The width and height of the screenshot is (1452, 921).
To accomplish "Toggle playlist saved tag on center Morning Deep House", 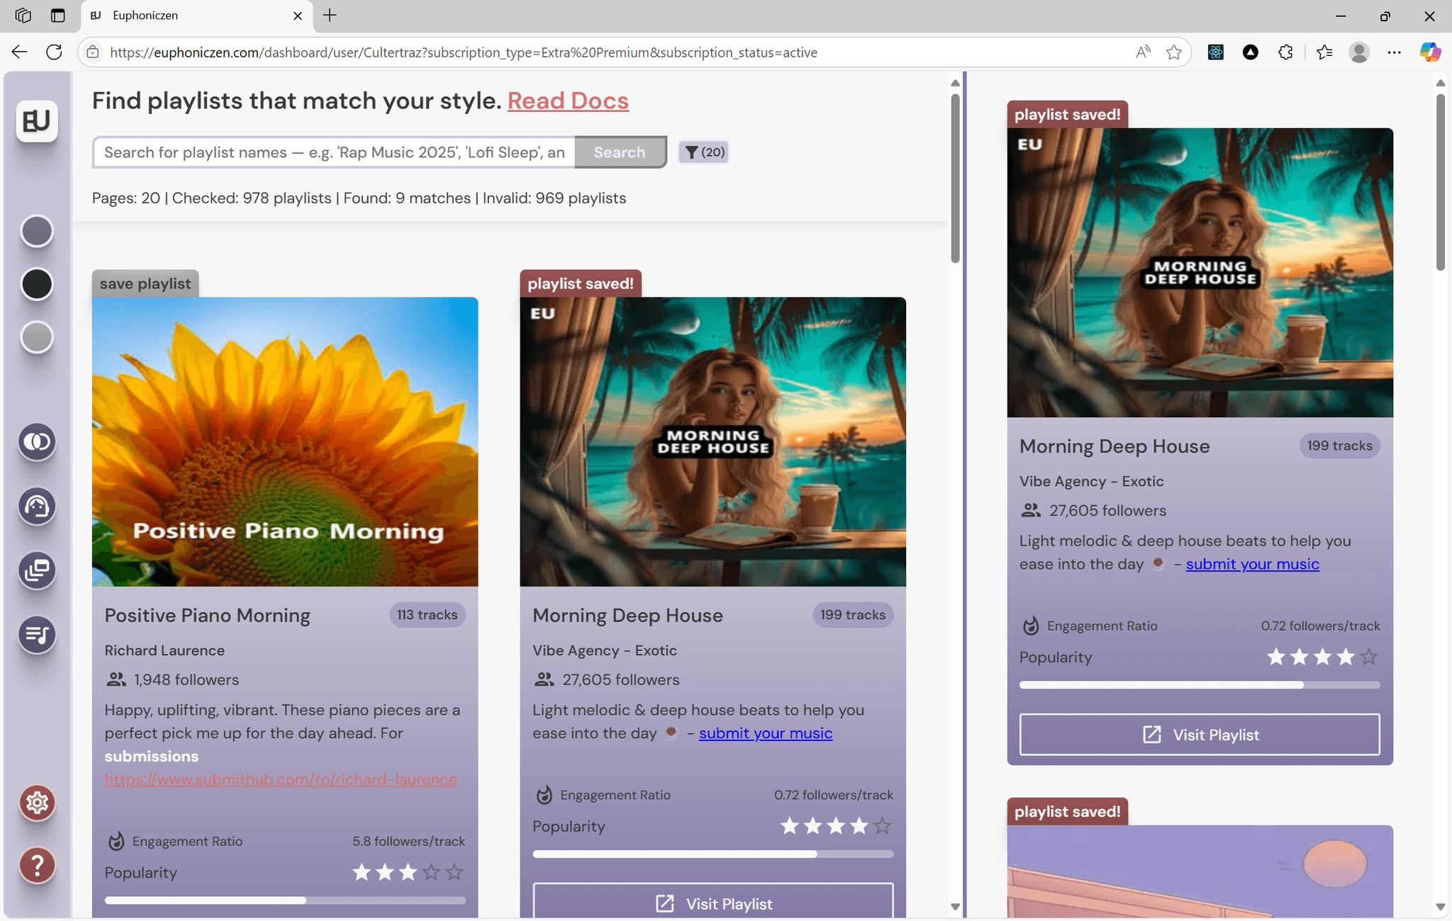I will tap(581, 283).
